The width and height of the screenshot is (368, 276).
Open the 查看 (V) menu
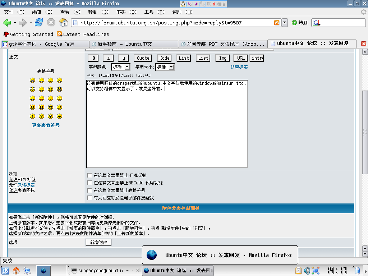coord(70,12)
